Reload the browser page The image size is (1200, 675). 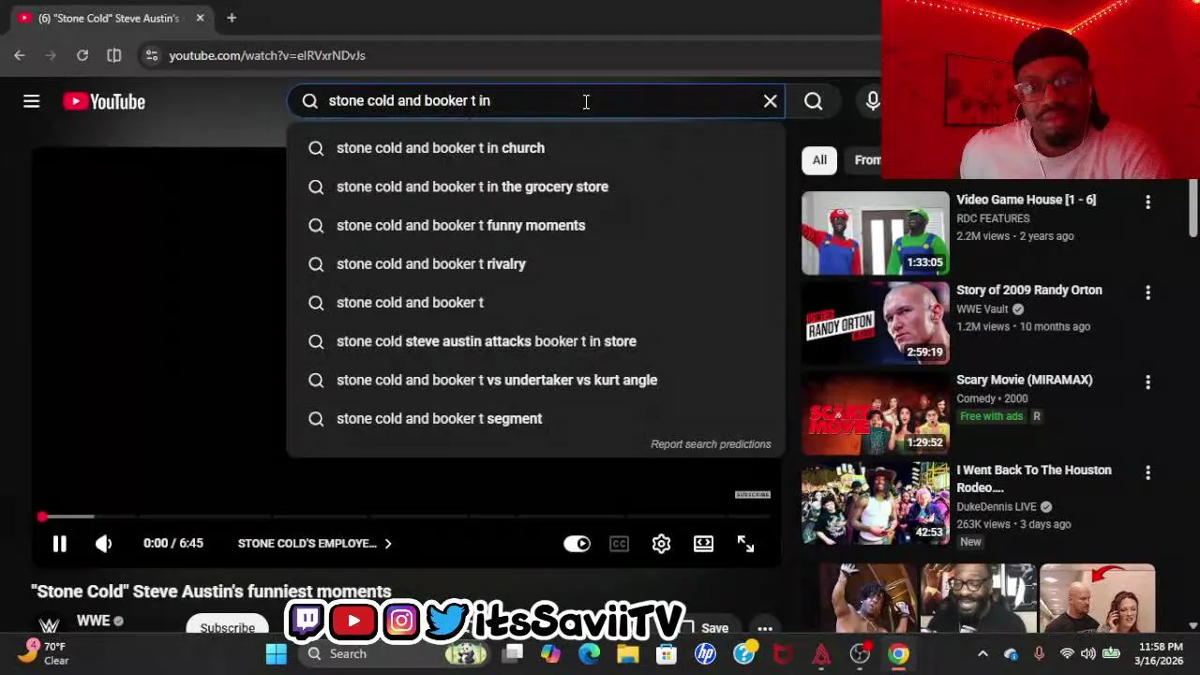(82, 55)
